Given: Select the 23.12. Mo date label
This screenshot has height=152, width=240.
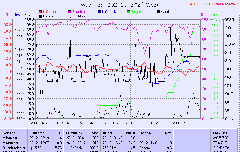Looking at the screenshot, I should click(39, 123).
